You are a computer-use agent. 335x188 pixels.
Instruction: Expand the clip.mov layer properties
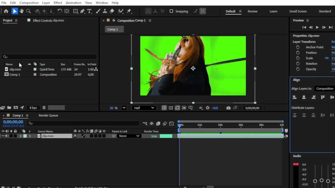(20, 136)
